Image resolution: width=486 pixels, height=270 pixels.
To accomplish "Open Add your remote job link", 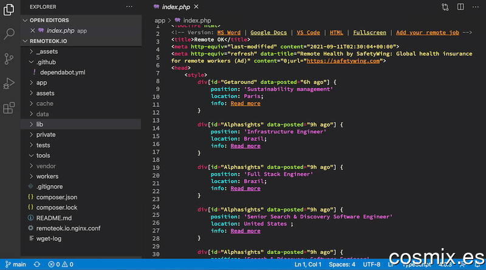I will click(428, 33).
